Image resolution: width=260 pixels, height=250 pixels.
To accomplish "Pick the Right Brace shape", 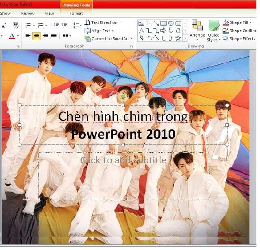I will pos(171,38).
